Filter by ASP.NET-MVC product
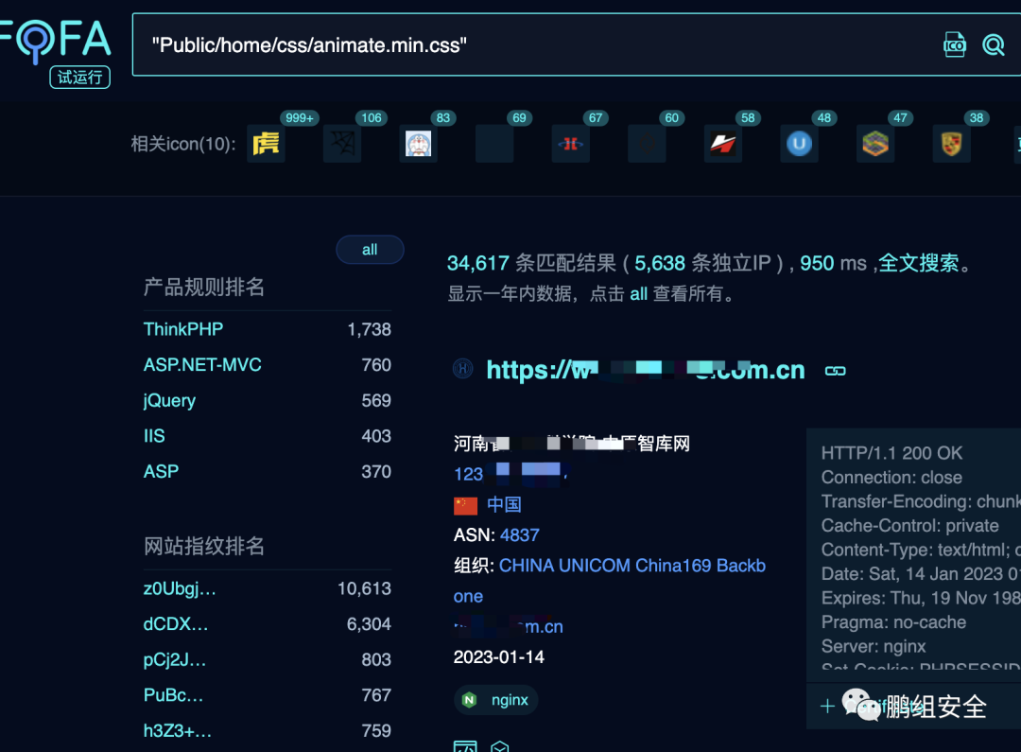 click(202, 364)
